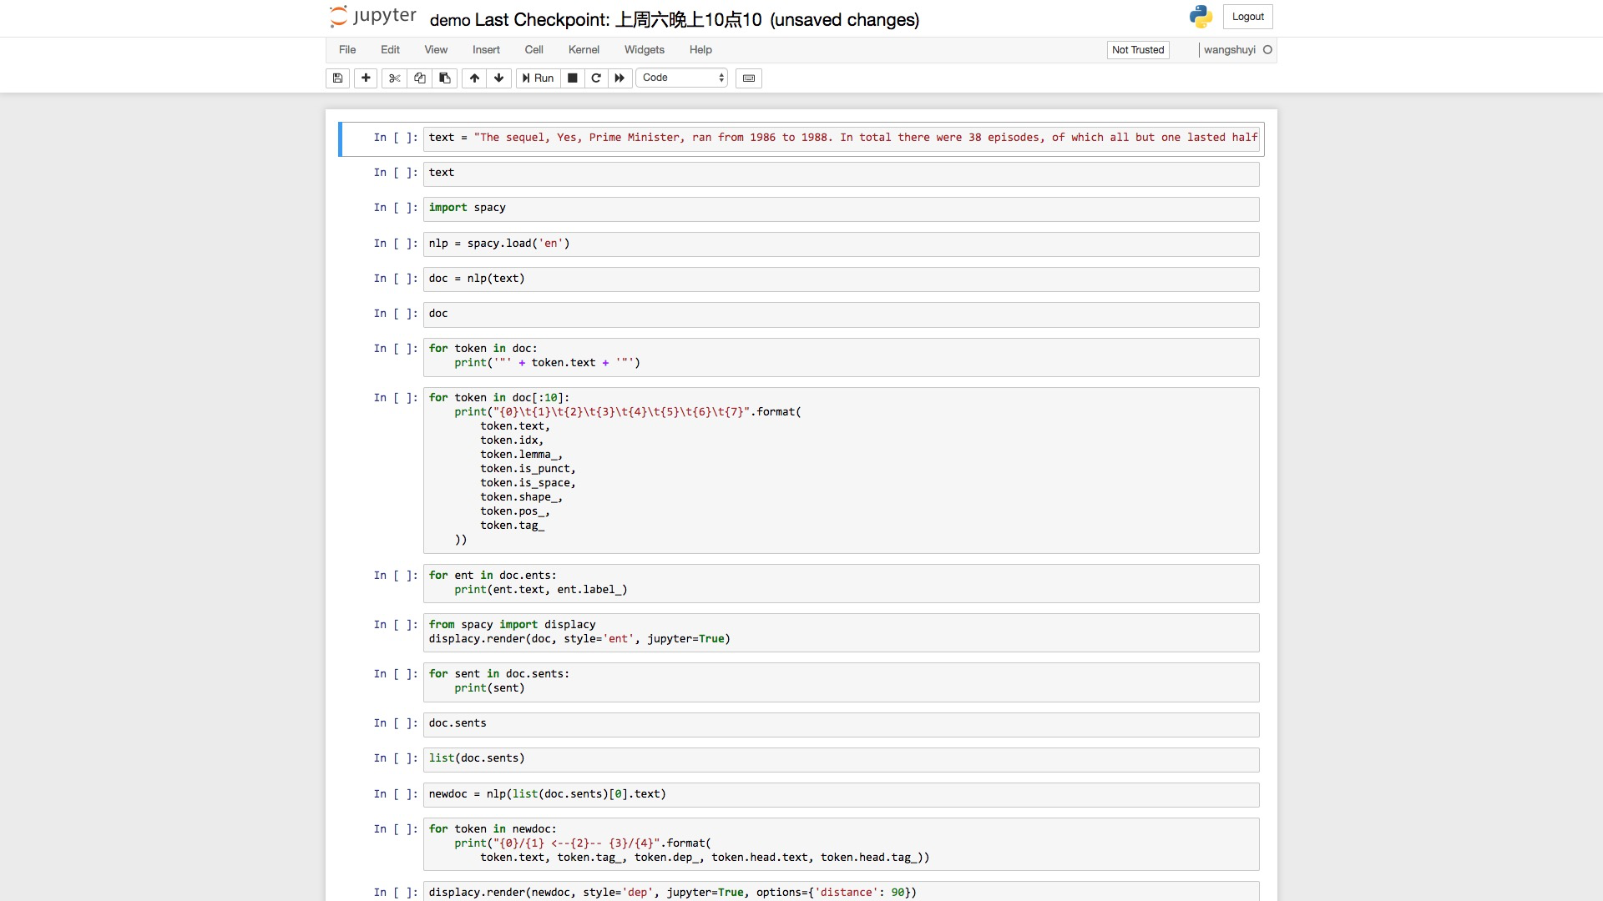Paste cells below icon
1603x901 pixels.
pos(445,78)
